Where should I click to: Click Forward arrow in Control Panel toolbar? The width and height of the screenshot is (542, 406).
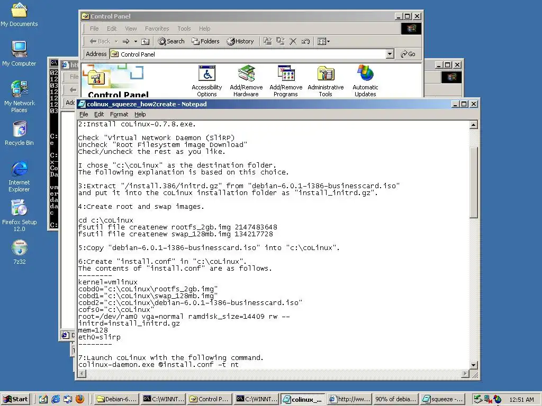(126, 41)
